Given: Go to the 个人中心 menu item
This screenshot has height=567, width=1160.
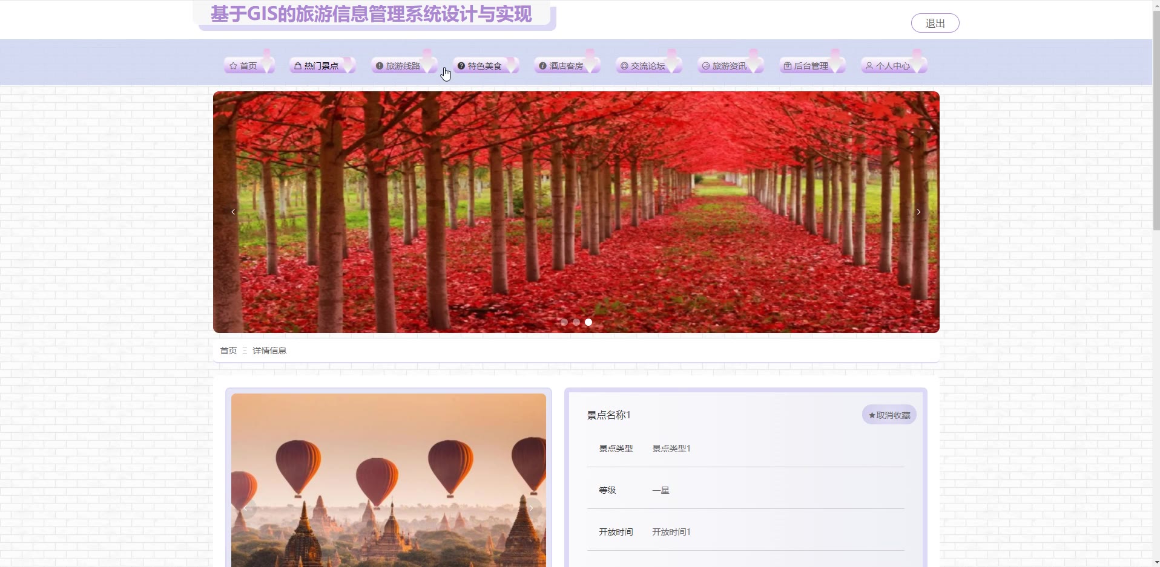Looking at the screenshot, I should pos(894,66).
